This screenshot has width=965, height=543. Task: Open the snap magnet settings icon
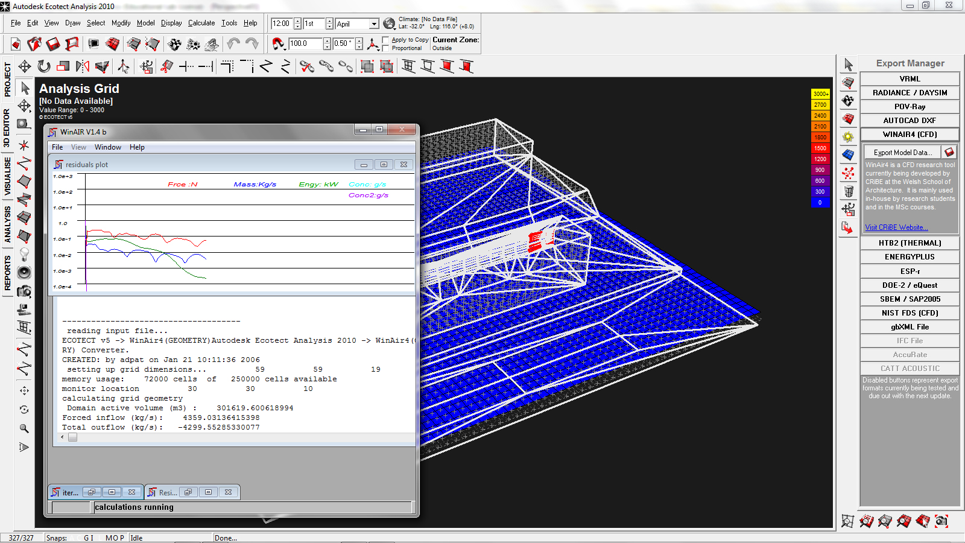[x=278, y=43]
